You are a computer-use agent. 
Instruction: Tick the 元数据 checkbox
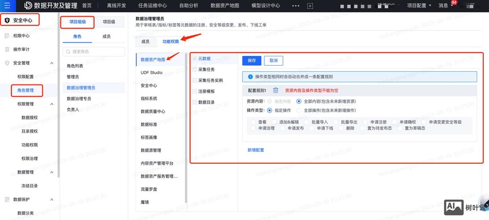pyautogui.click(x=195, y=59)
